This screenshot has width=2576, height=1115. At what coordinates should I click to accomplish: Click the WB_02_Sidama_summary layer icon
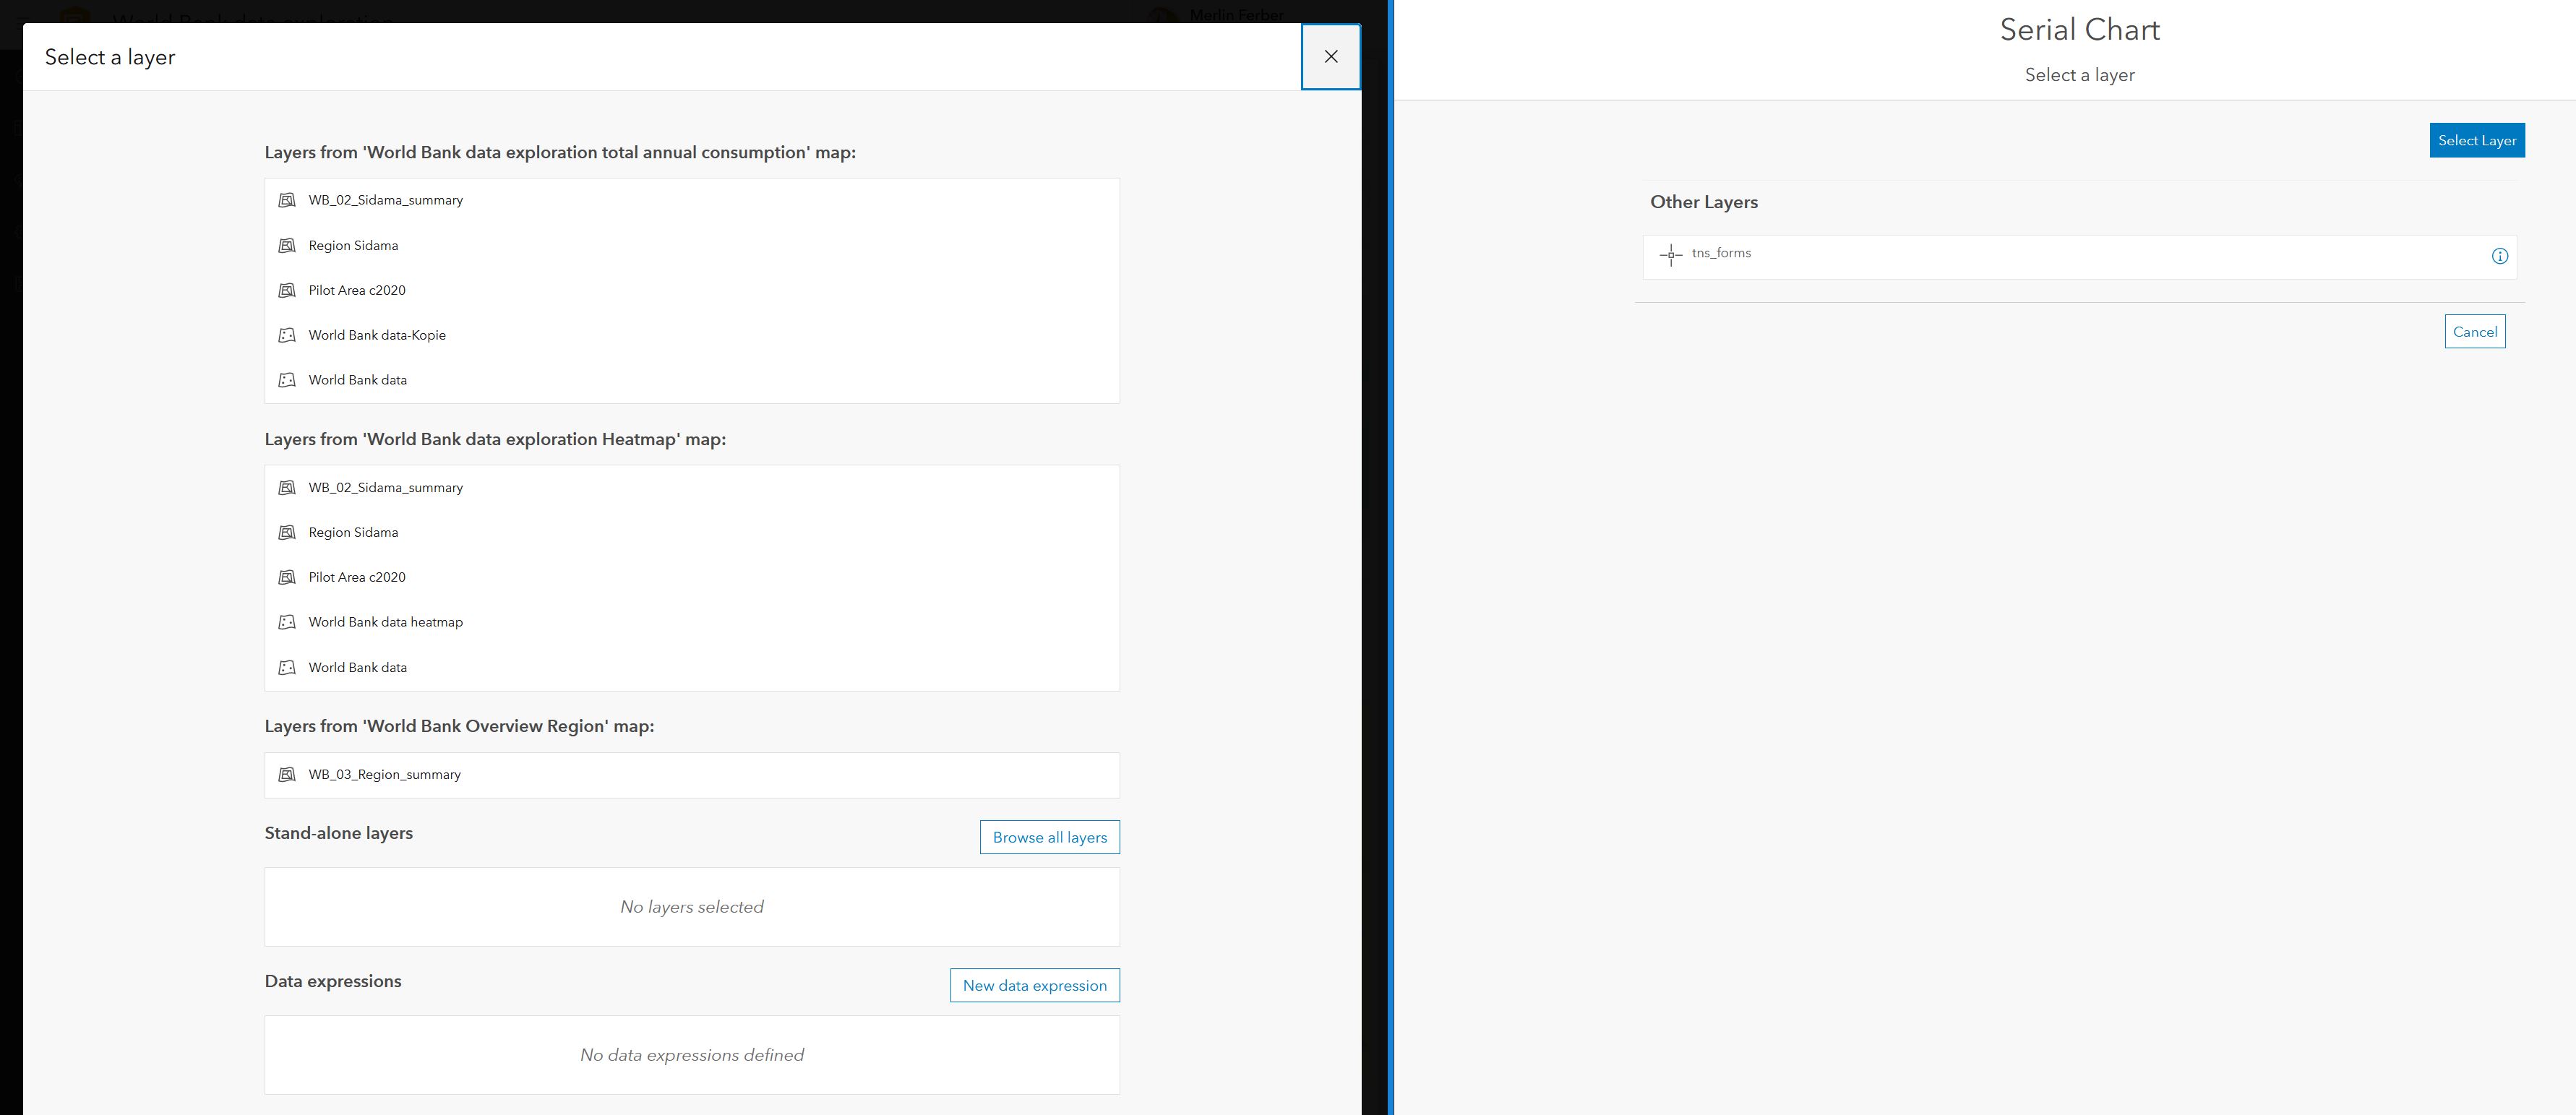tap(288, 199)
